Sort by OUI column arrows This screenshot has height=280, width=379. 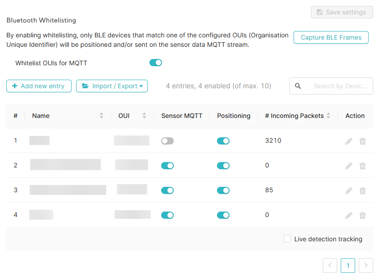coord(144,116)
